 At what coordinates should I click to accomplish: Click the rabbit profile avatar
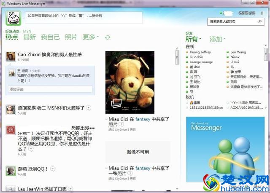pyautogui.click(x=13, y=18)
